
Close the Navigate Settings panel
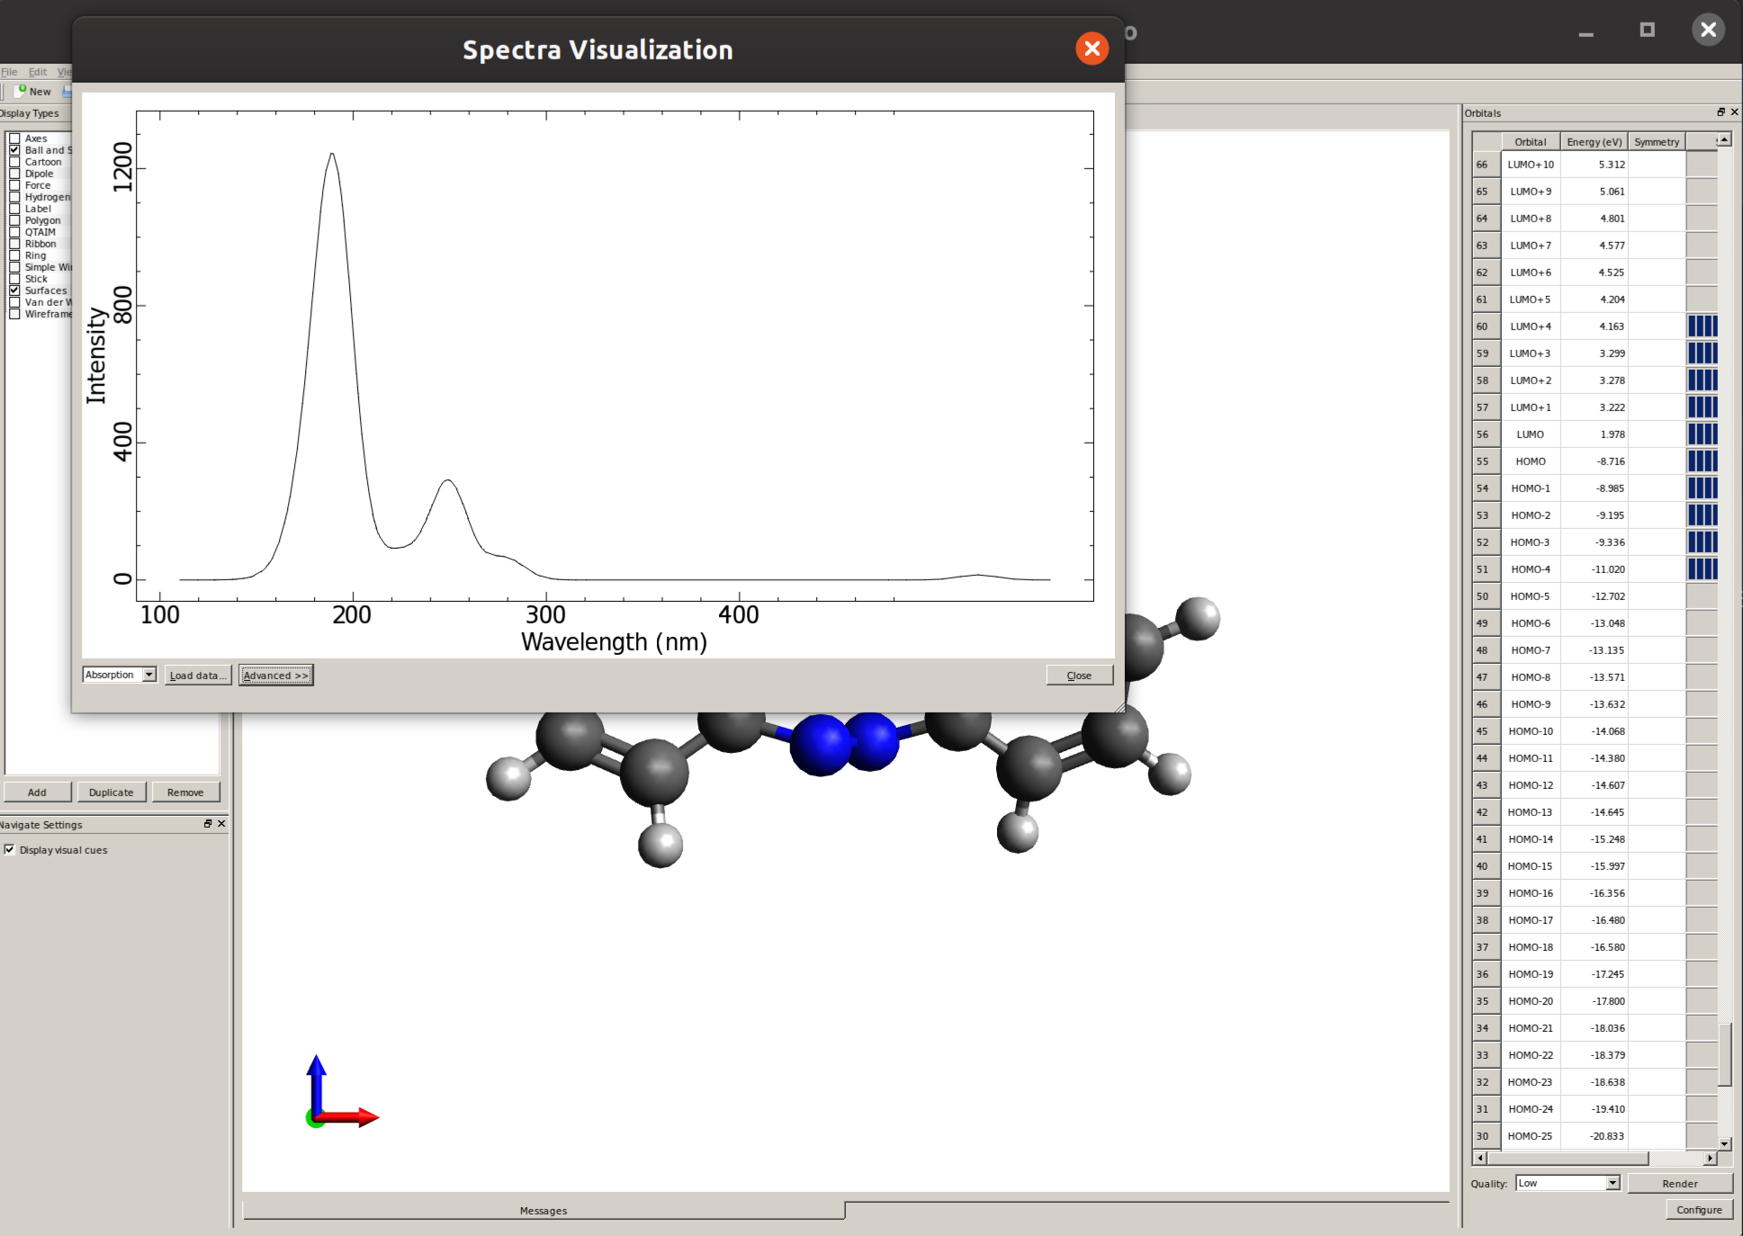click(221, 824)
